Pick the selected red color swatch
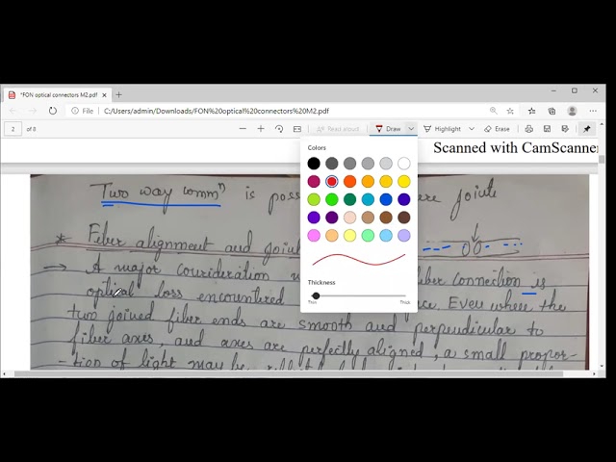The width and height of the screenshot is (616, 462). tap(332, 181)
